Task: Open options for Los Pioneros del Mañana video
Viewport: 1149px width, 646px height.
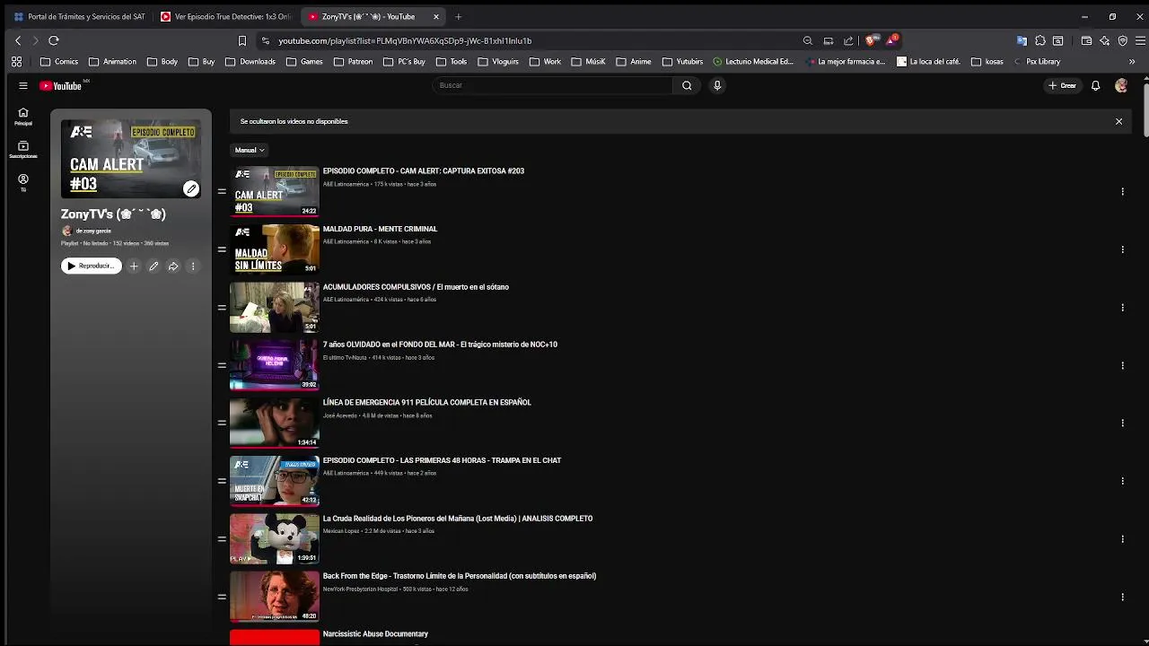Action: click(1122, 538)
